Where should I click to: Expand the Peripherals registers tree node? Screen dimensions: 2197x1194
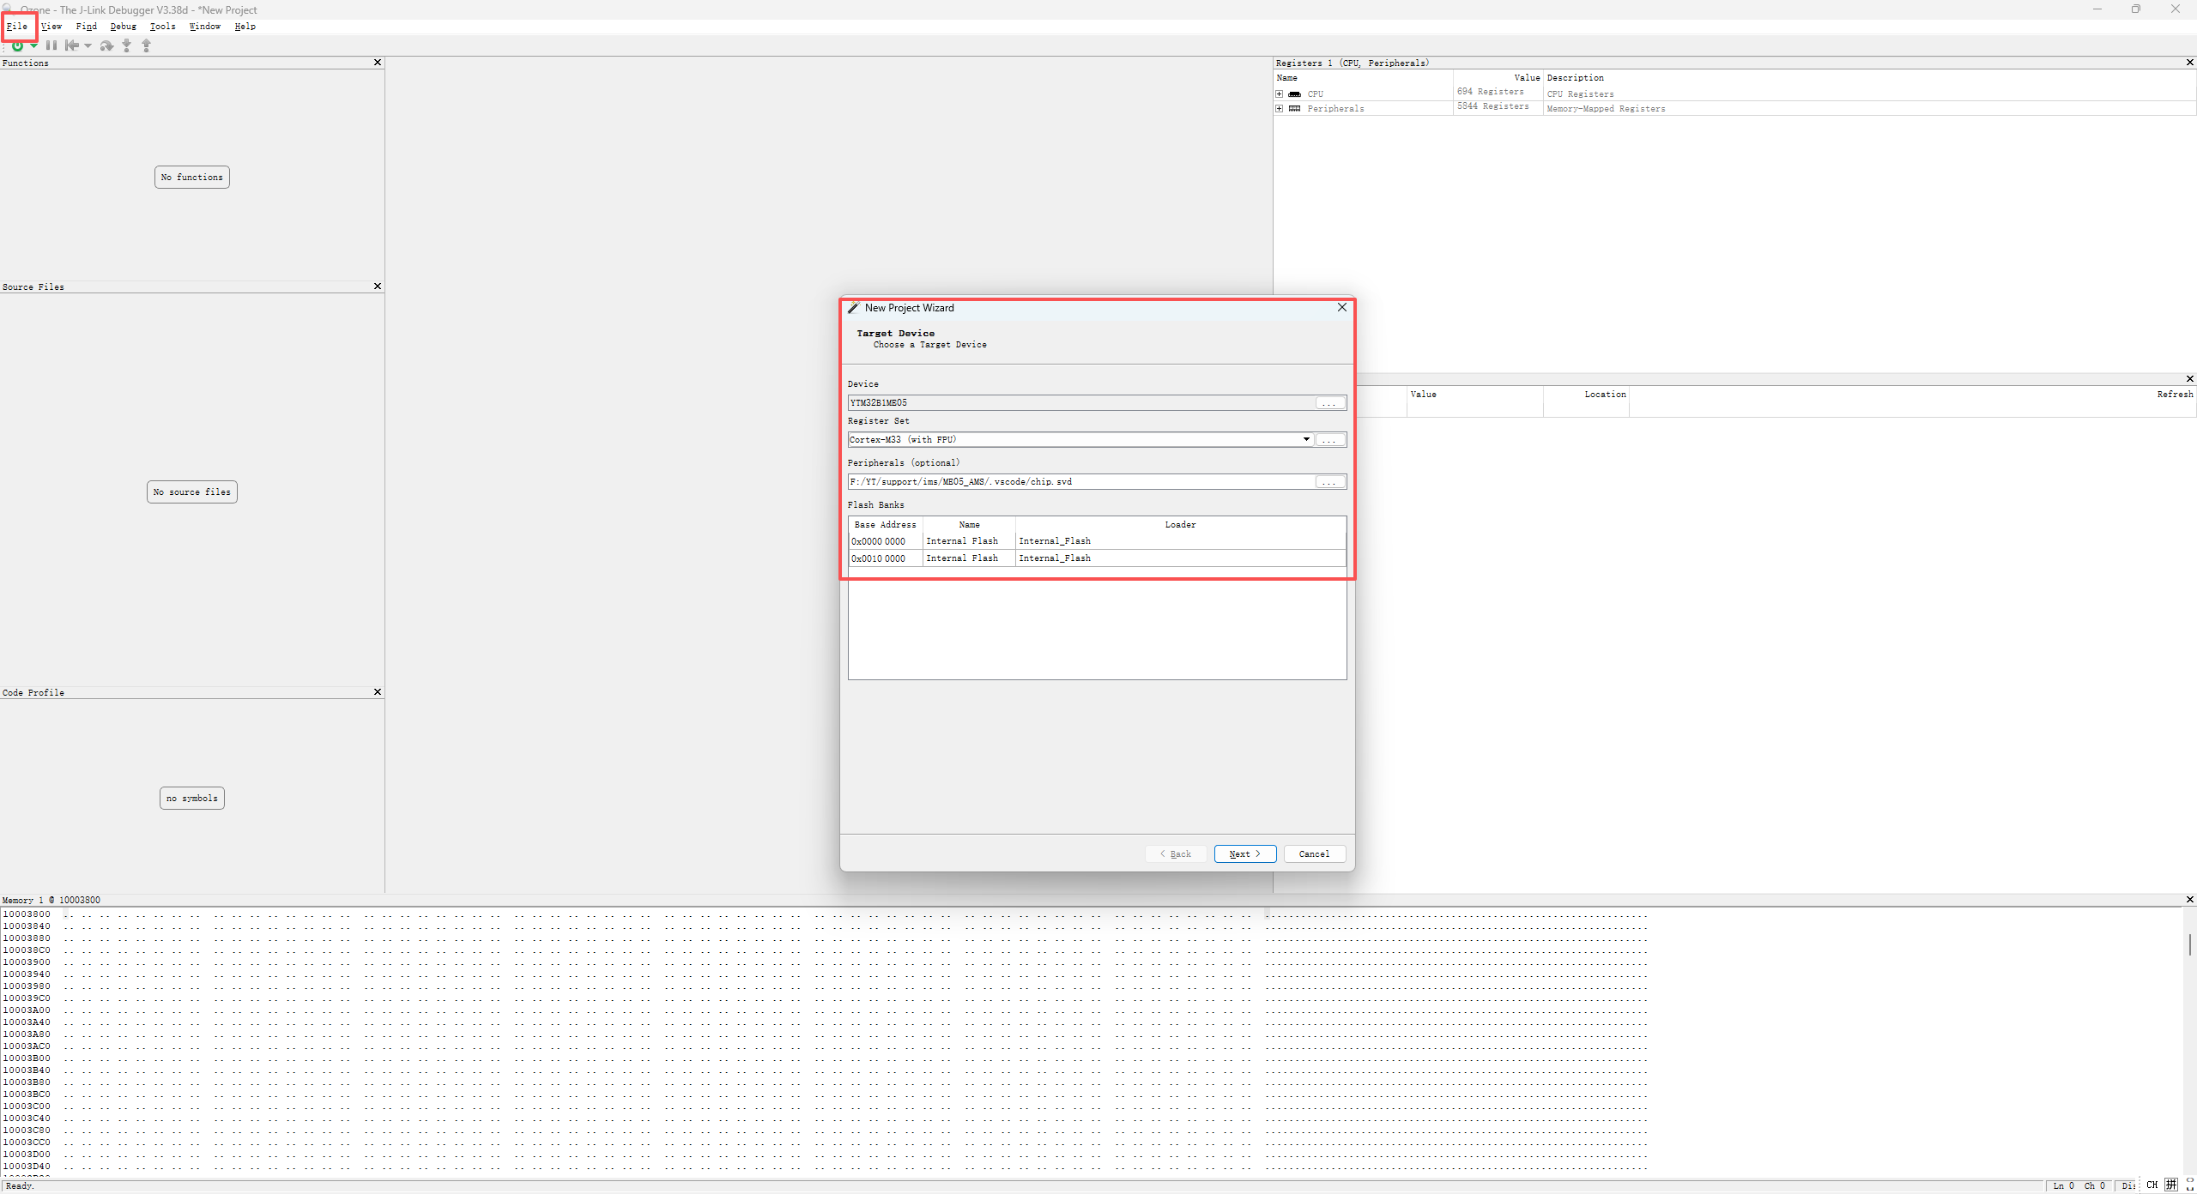[x=1280, y=108]
